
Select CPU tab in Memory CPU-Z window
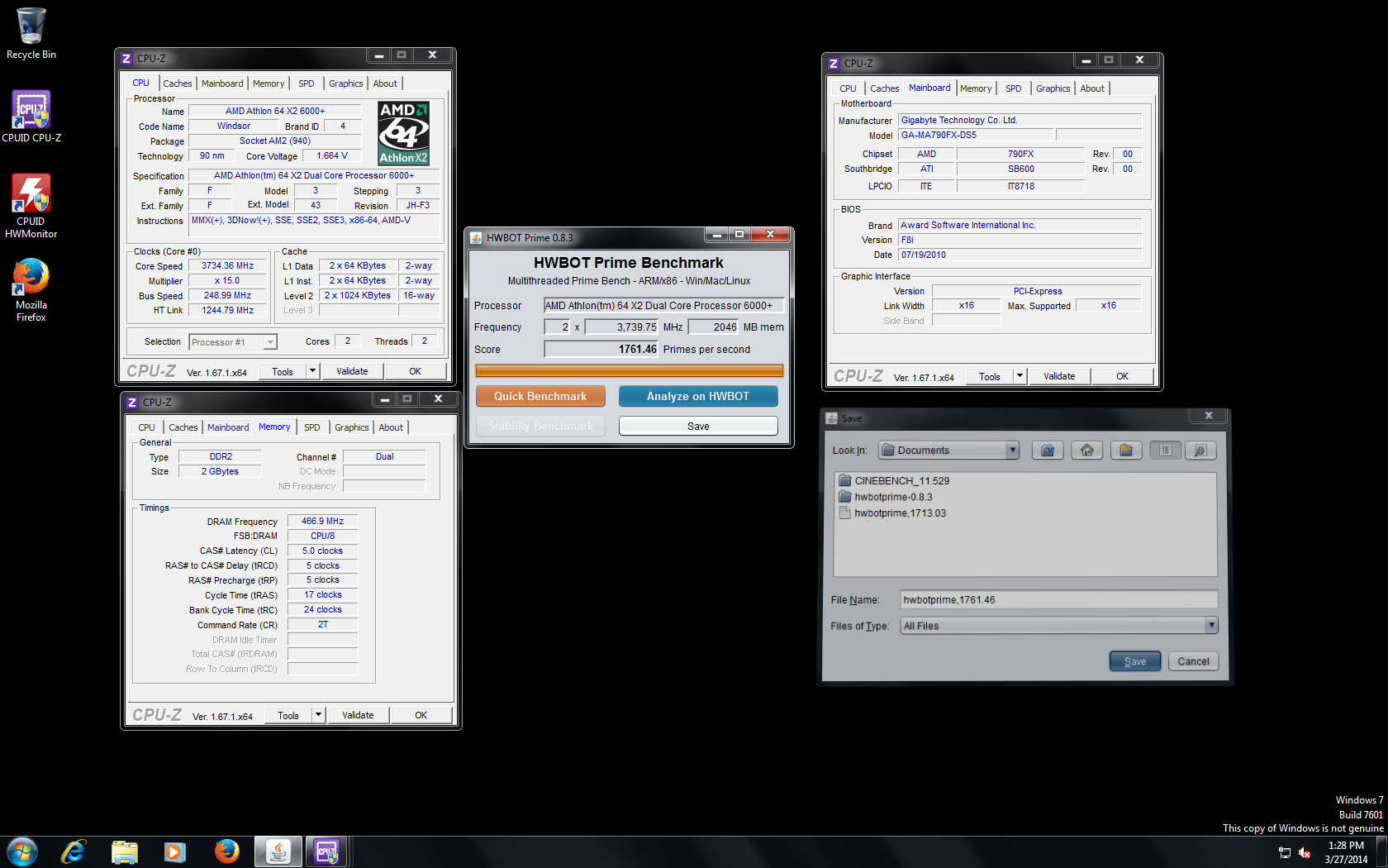146,427
